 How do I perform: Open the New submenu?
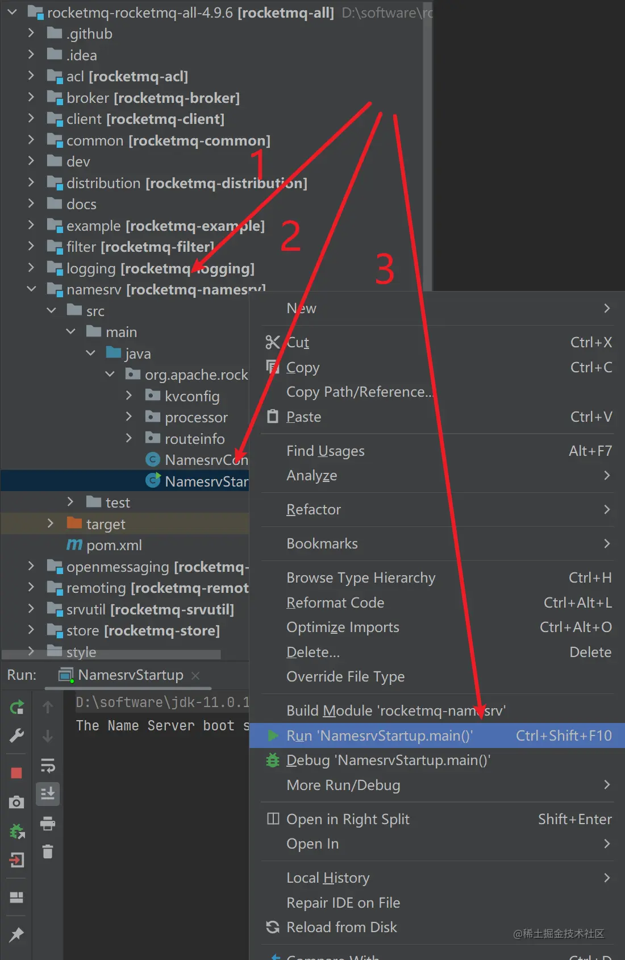(438, 308)
